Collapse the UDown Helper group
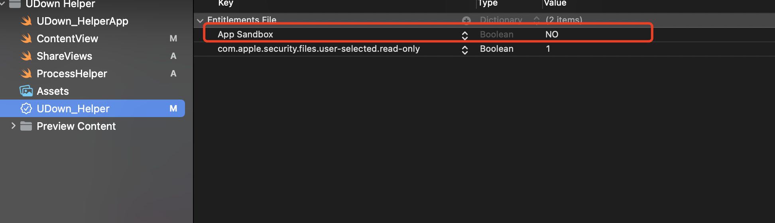The height and width of the screenshot is (223, 775). (x=3, y=4)
